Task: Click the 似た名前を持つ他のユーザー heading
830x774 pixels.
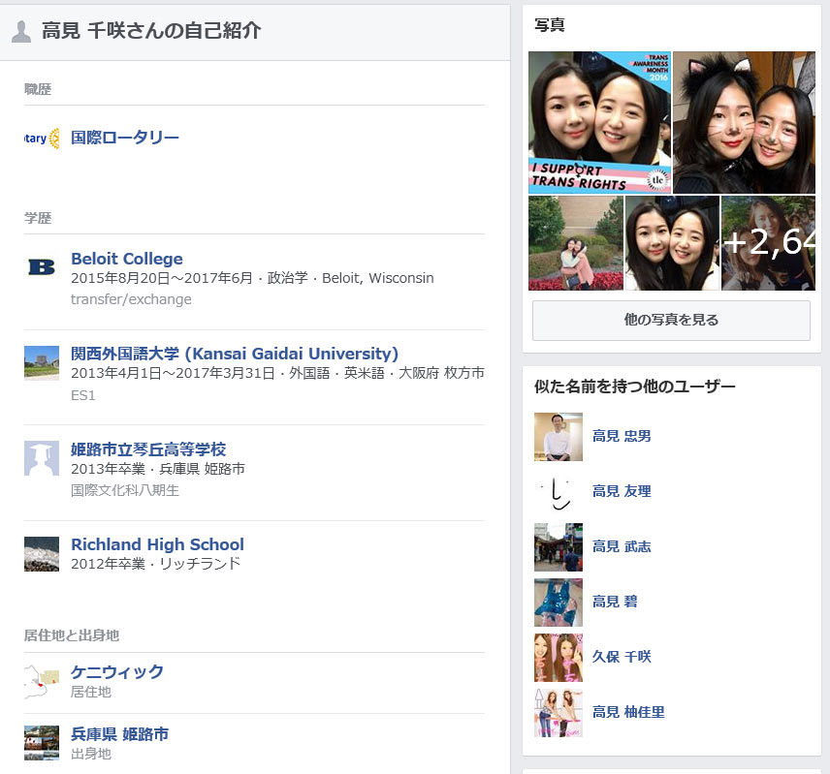Action: click(635, 387)
